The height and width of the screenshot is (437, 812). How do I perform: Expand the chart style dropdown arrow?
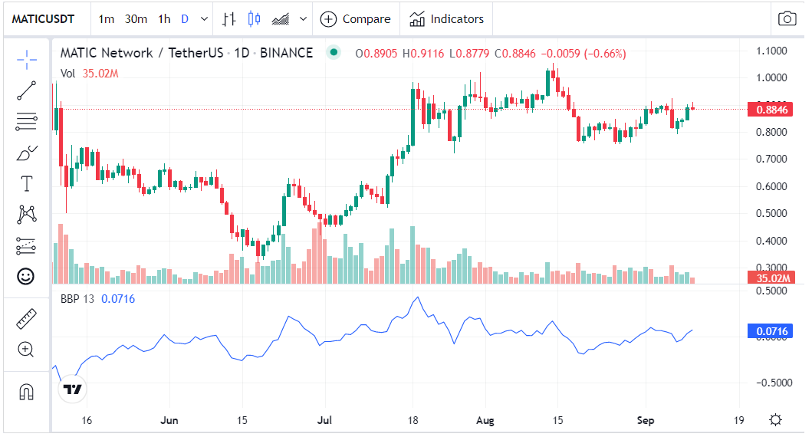click(x=304, y=19)
